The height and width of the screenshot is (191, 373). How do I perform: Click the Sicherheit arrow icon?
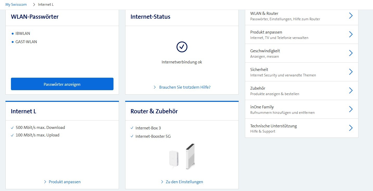pyautogui.click(x=351, y=72)
